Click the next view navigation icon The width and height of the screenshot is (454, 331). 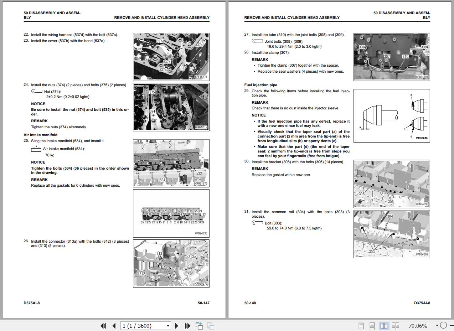pyautogui.click(x=210, y=326)
